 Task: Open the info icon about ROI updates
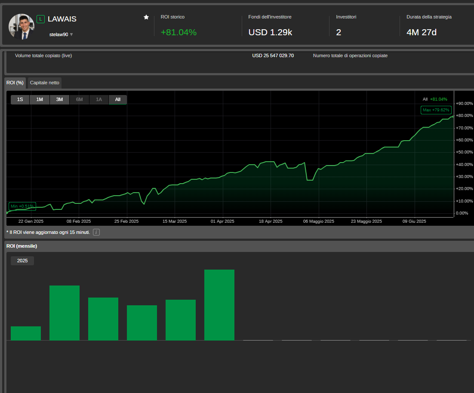(x=96, y=232)
